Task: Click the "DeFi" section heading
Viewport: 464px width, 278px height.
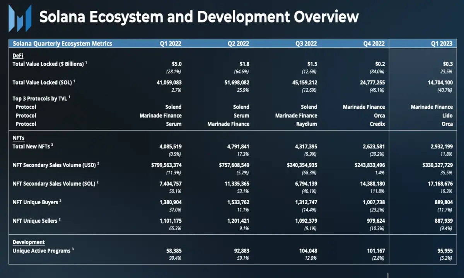Action: (18, 56)
